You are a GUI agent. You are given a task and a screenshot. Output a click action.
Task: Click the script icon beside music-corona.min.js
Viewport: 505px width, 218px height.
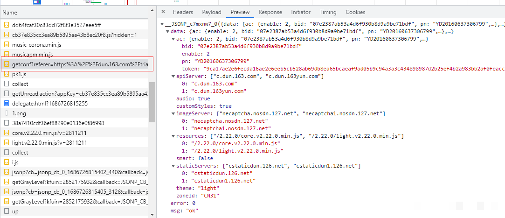[7, 45]
